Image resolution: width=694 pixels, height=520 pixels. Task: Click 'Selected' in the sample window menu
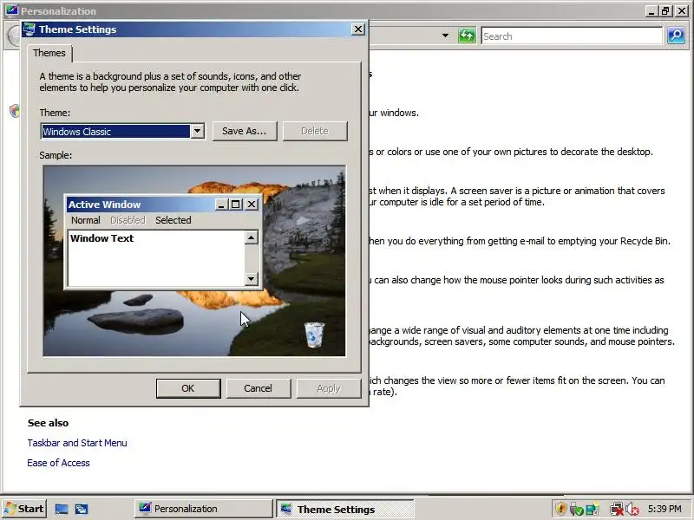(173, 220)
